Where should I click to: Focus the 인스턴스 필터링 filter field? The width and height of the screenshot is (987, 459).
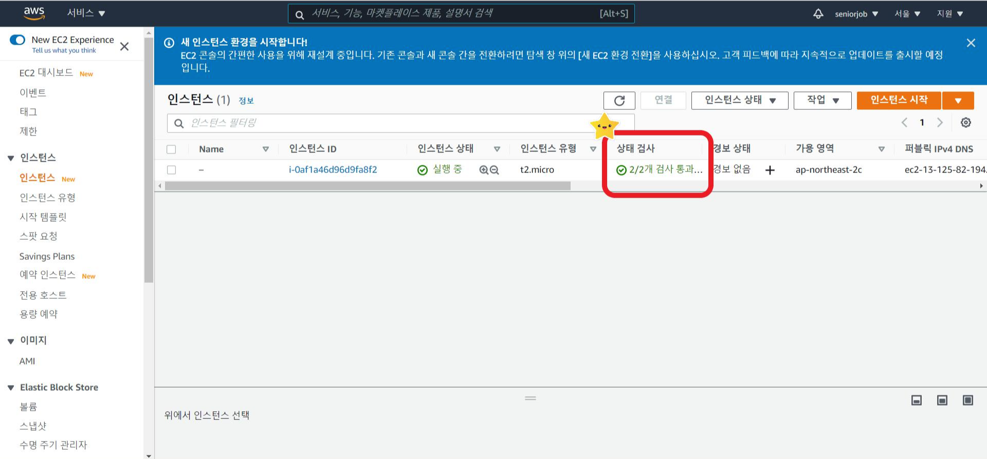pyautogui.click(x=401, y=123)
